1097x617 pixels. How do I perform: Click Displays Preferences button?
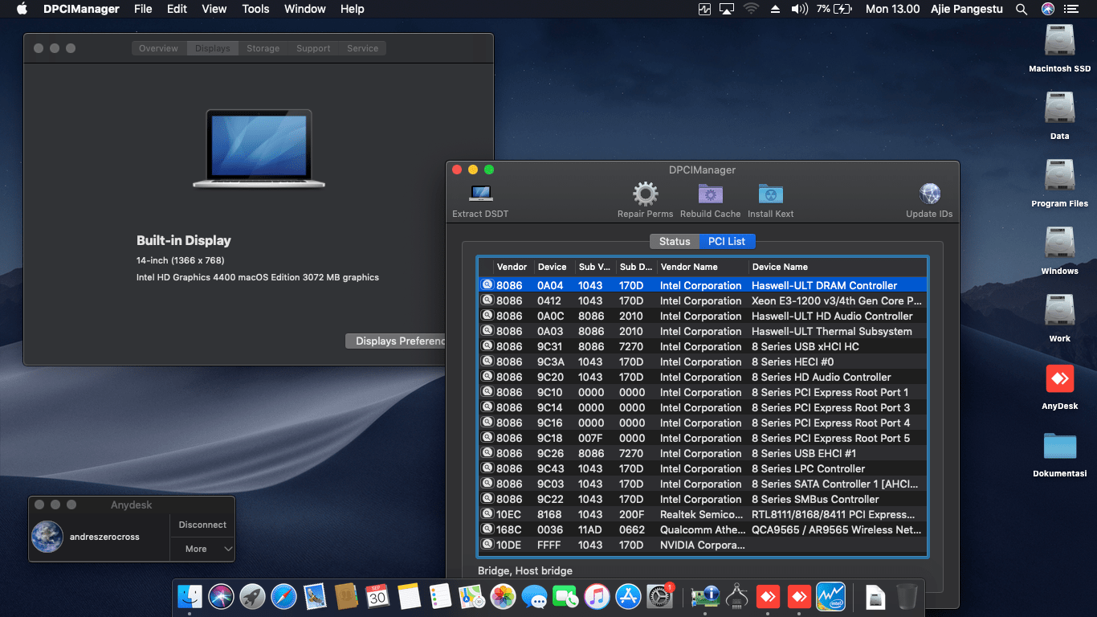pyautogui.click(x=396, y=341)
